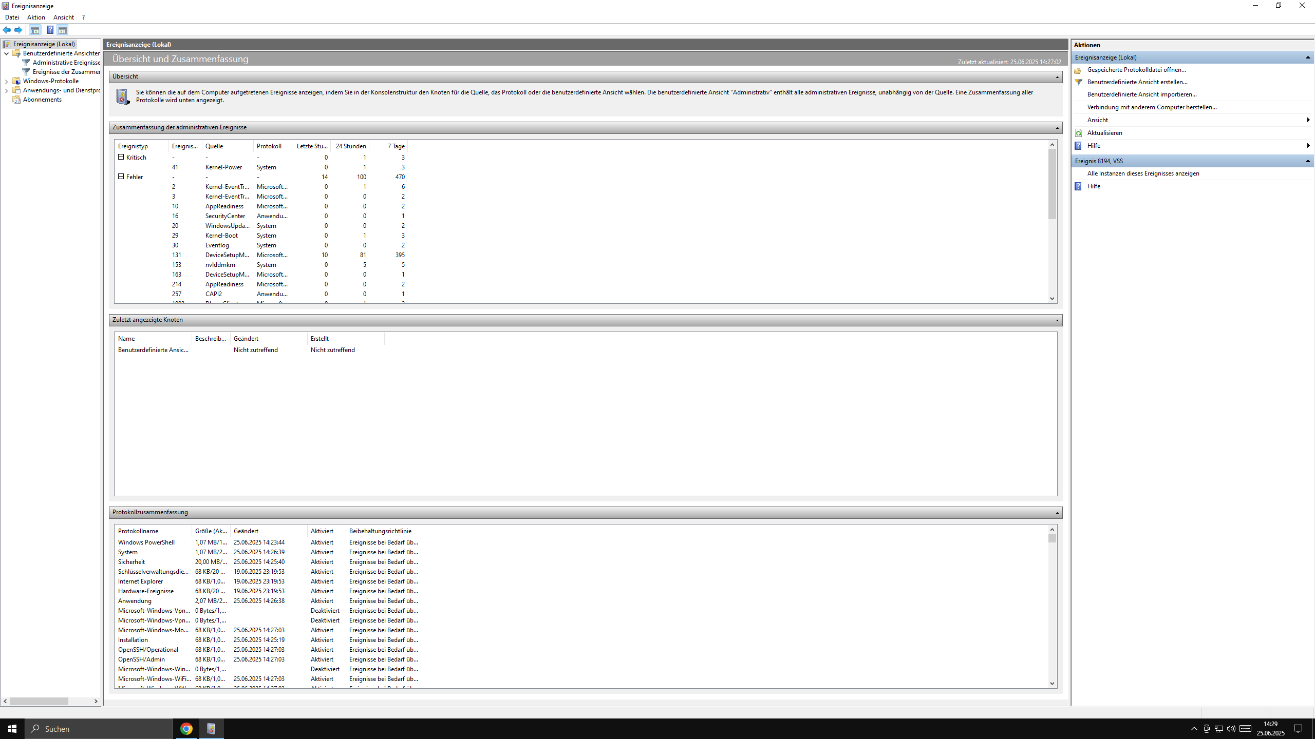Collapse the Protokollzusammenfassung section

[x=1057, y=513]
